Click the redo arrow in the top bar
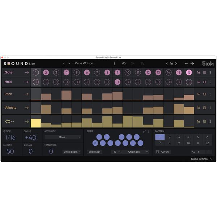The image size is (217, 217). point(133,63)
